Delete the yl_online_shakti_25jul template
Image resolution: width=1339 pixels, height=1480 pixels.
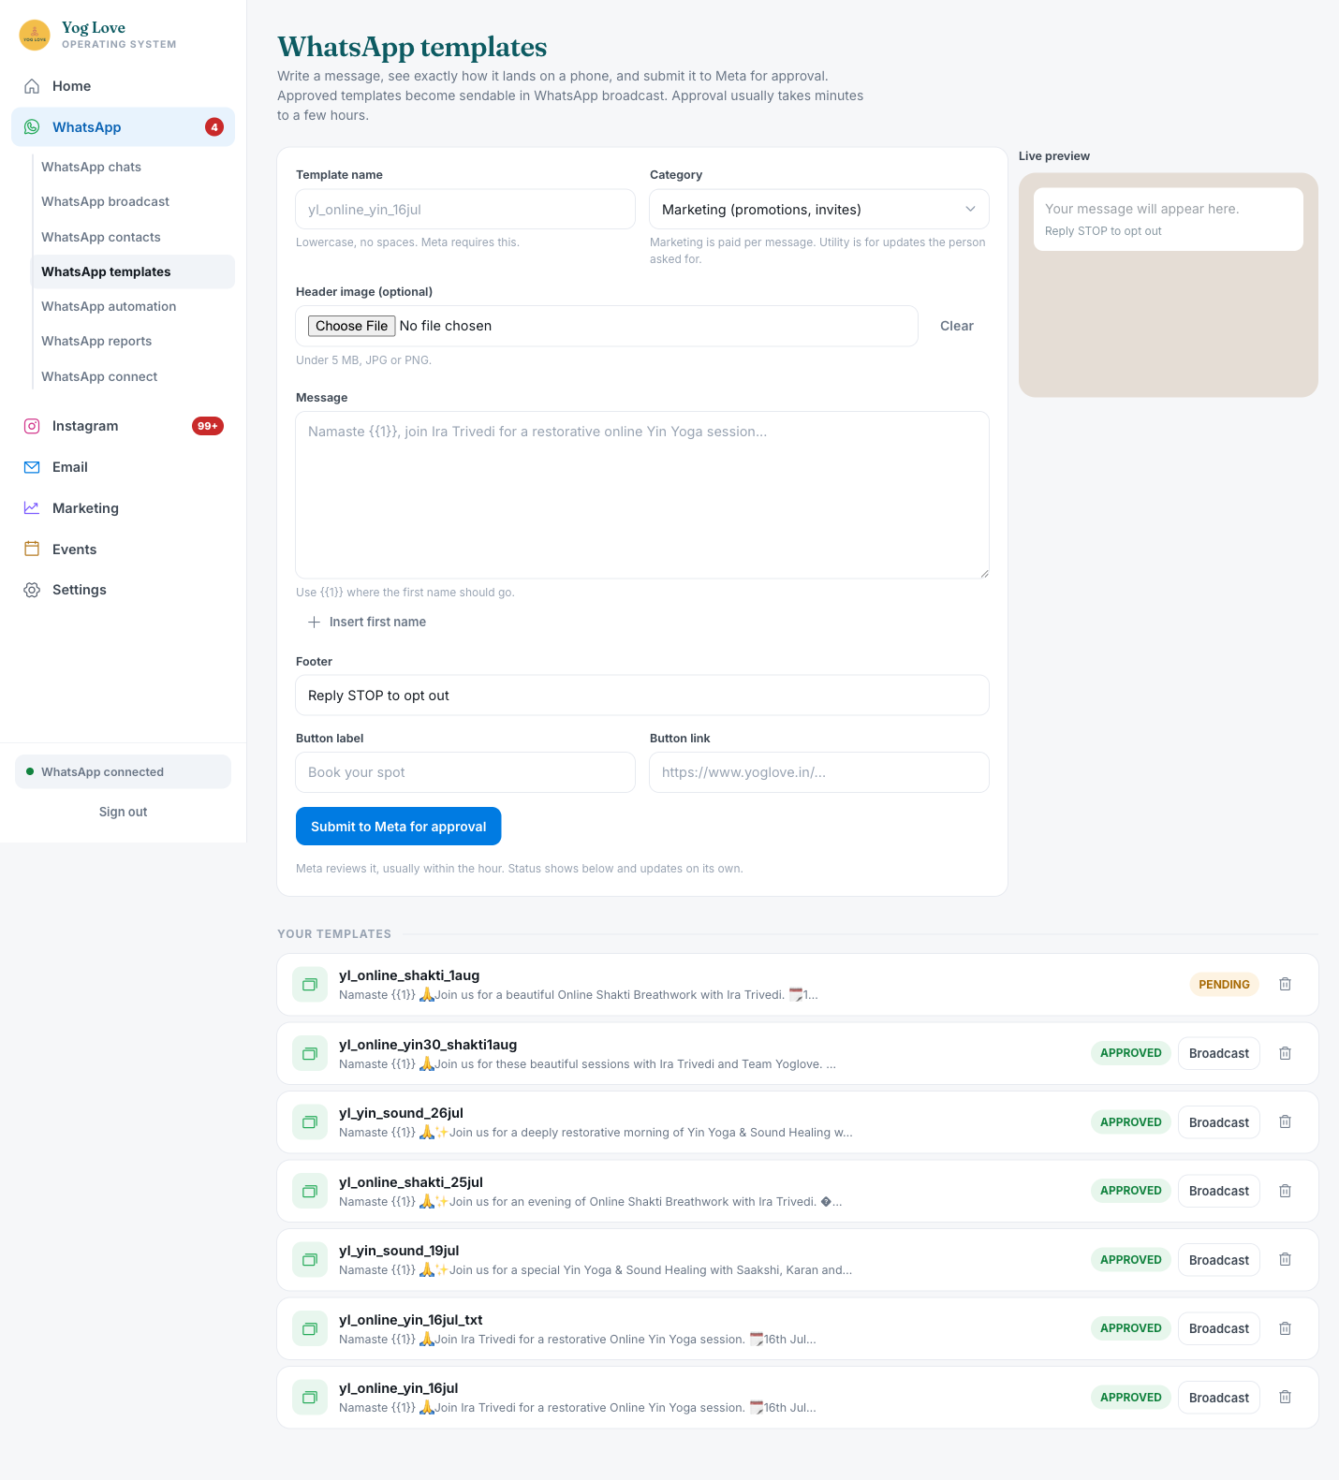(1285, 1191)
